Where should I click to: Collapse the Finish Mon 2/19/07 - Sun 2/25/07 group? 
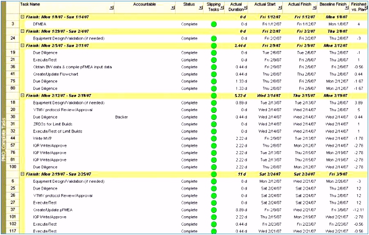pos(23,174)
